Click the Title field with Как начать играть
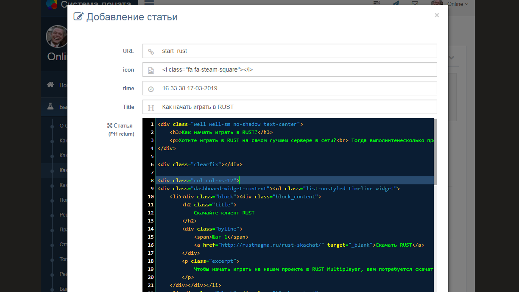Image resolution: width=519 pixels, height=292 pixels. pos(297,107)
